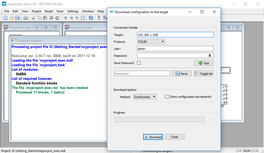Viewport: 264px width, 153px height.
Task: Restore the myproject_exec child window
Action: point(46,27)
